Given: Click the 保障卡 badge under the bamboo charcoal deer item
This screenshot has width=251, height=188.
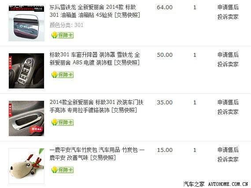Looking at the screenshot, I should tap(63, 170).
